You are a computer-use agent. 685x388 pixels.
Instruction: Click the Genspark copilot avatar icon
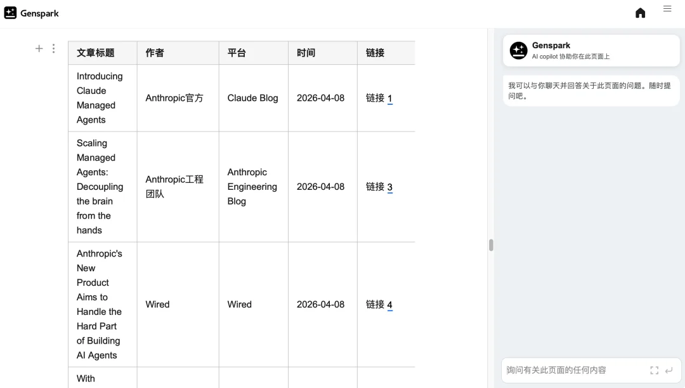(x=519, y=51)
